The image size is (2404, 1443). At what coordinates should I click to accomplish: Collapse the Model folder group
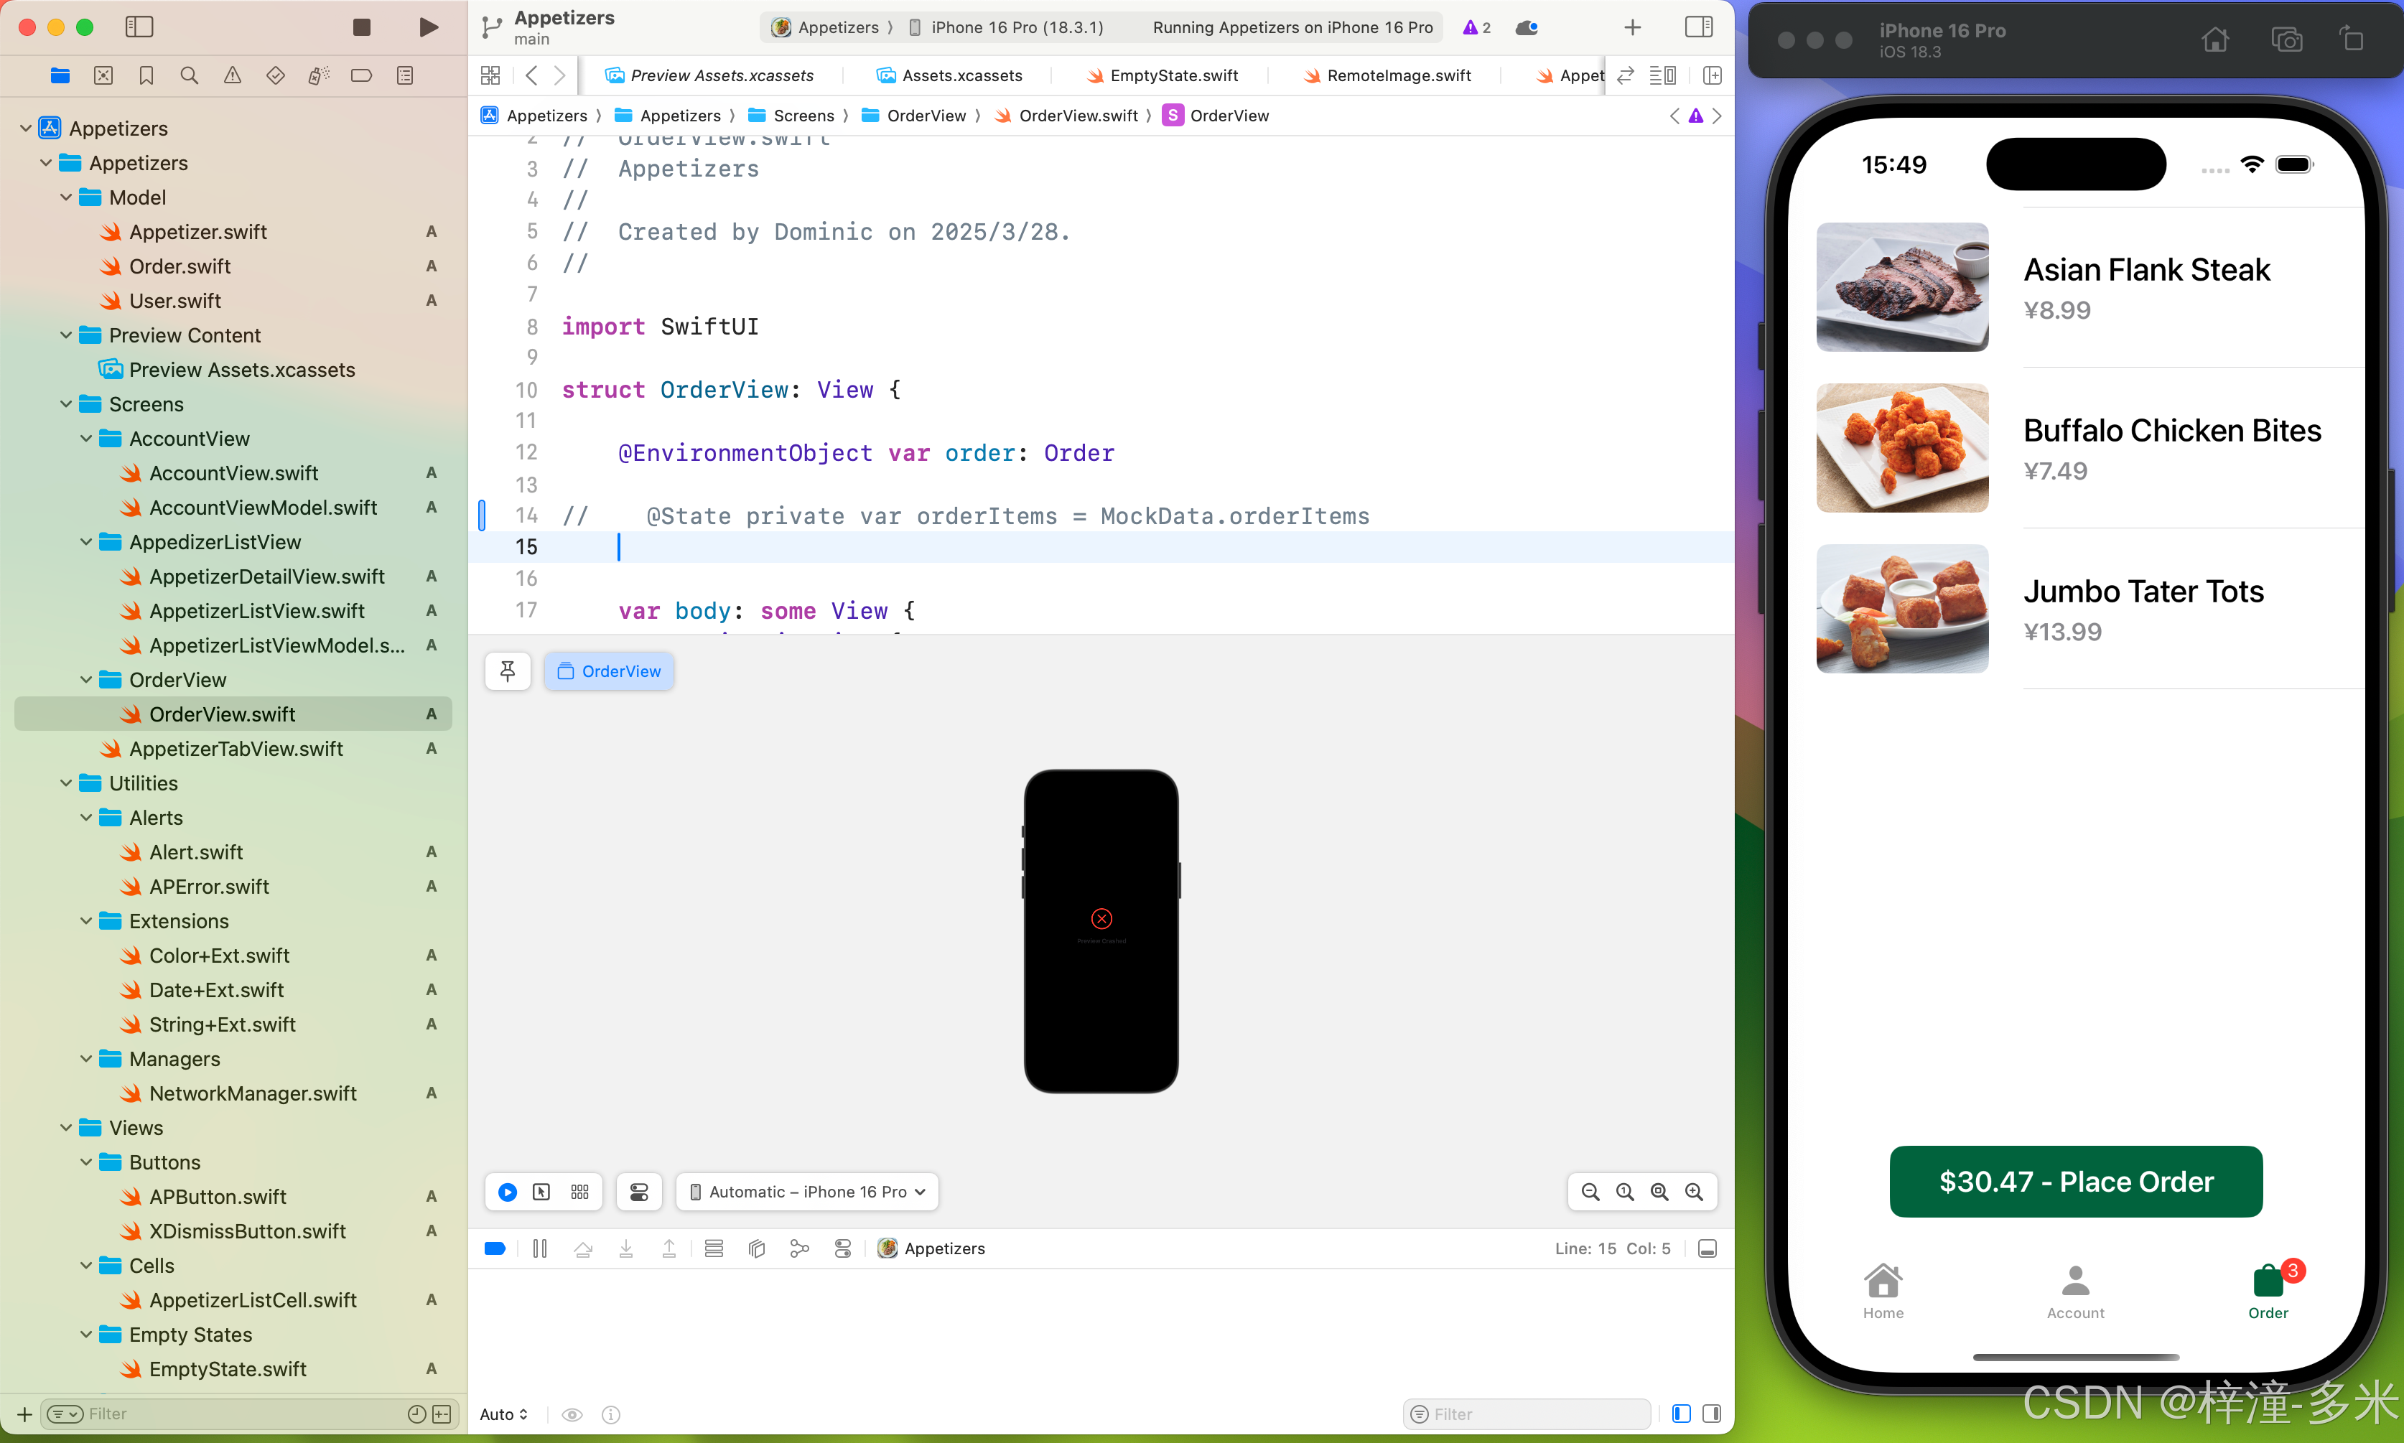66,197
